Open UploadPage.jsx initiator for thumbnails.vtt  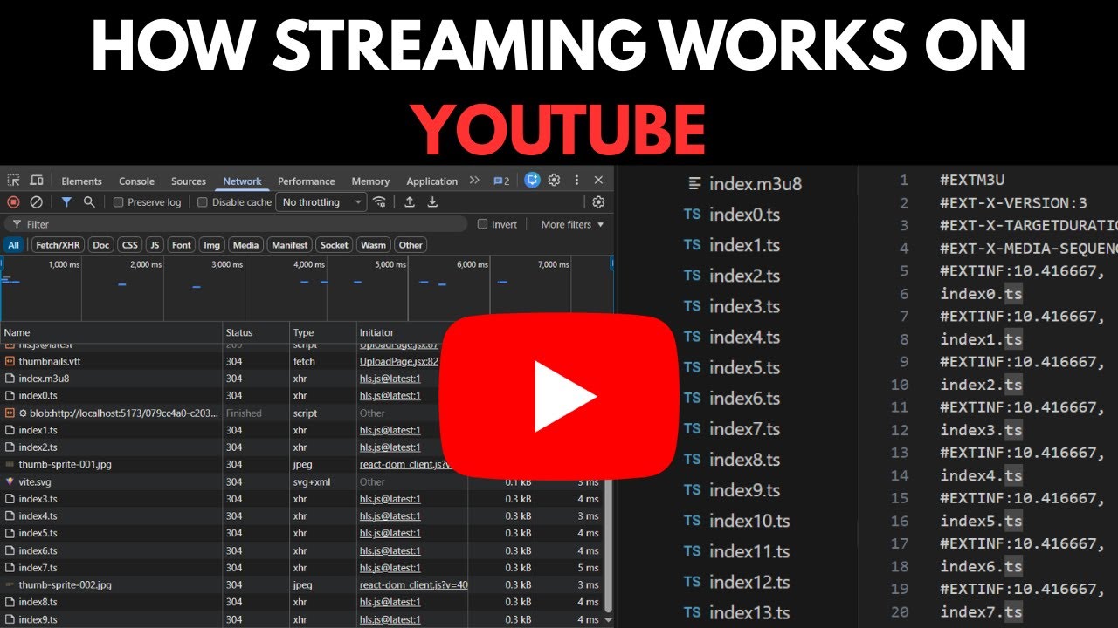pos(399,361)
